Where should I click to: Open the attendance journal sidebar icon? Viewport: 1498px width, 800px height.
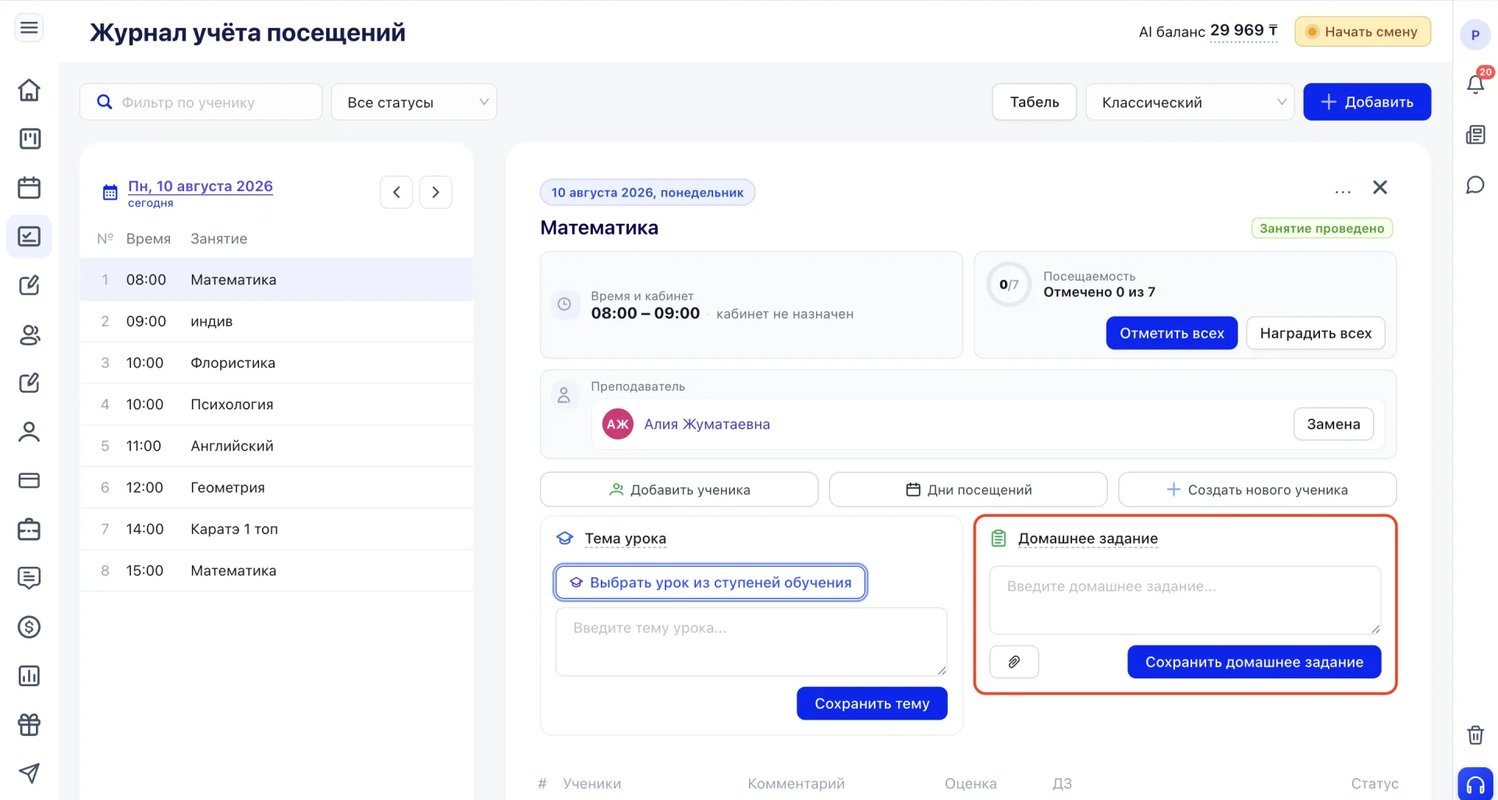[29, 236]
